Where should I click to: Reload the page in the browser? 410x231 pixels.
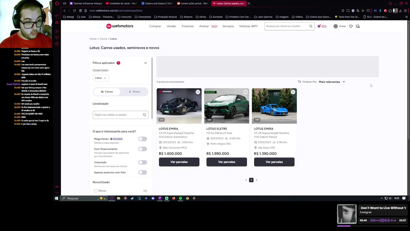coord(74,11)
